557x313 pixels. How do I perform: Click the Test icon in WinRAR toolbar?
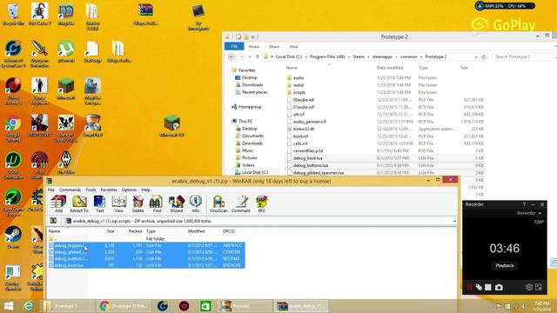[100, 204]
